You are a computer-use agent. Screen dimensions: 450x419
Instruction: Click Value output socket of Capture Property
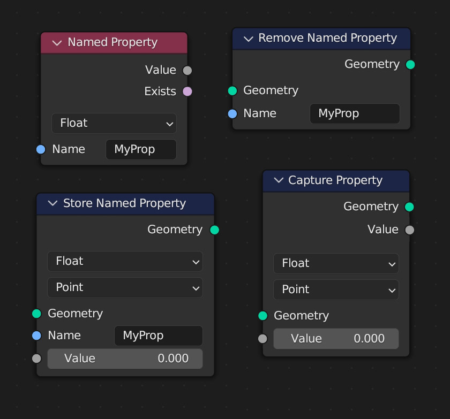click(x=409, y=230)
